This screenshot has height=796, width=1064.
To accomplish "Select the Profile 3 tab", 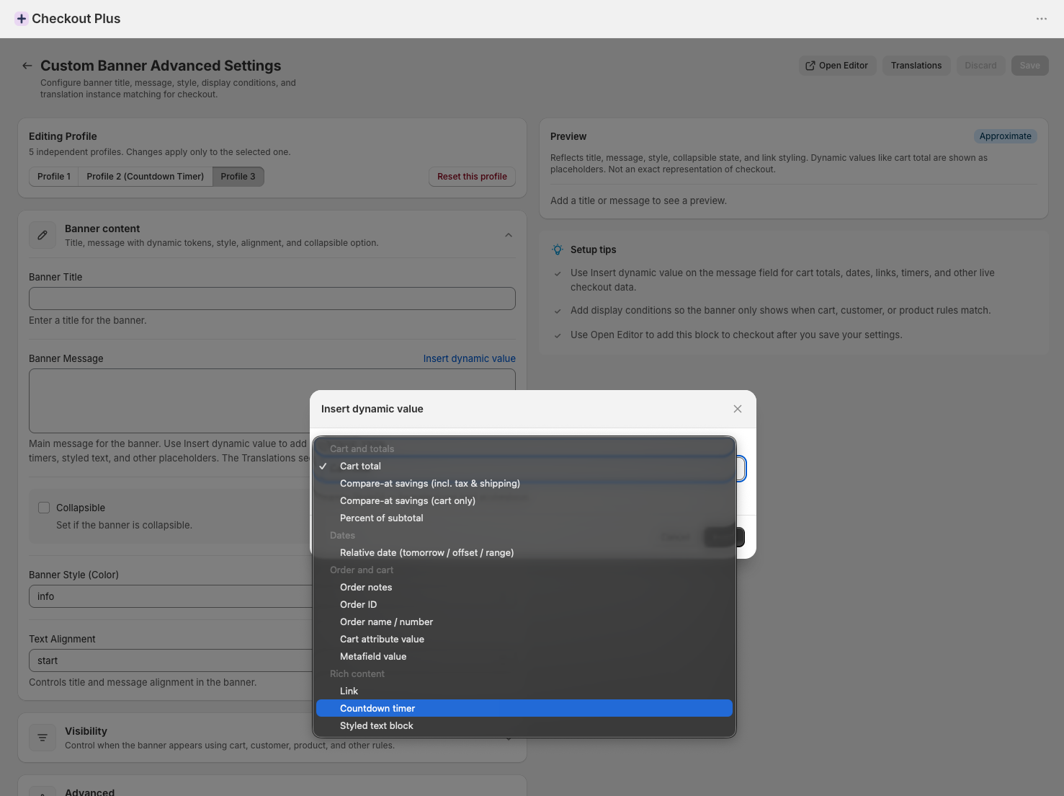I will (x=238, y=177).
